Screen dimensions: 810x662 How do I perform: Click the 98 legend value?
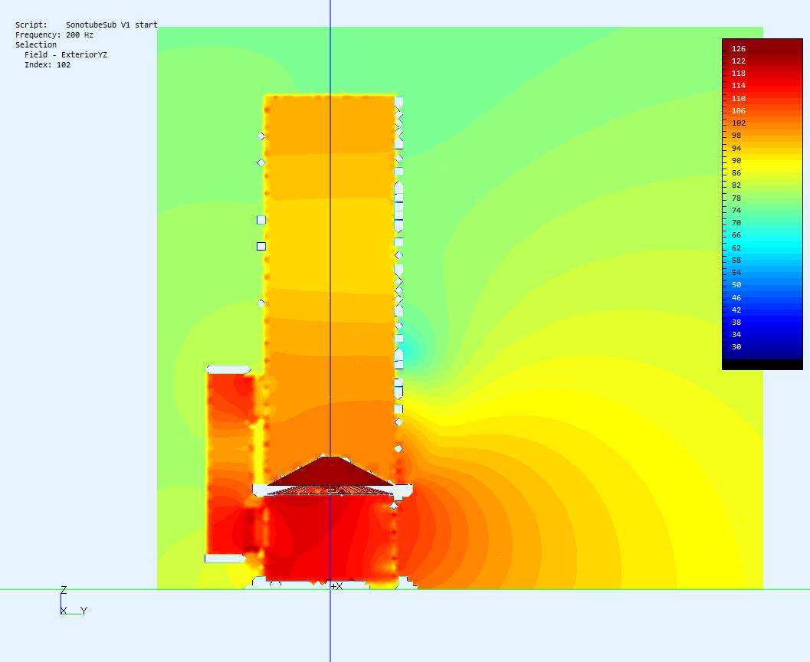pyautogui.click(x=736, y=136)
